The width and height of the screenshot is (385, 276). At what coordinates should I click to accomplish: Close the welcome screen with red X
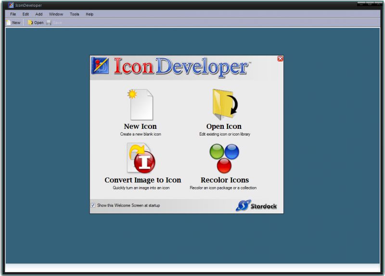coord(280,58)
